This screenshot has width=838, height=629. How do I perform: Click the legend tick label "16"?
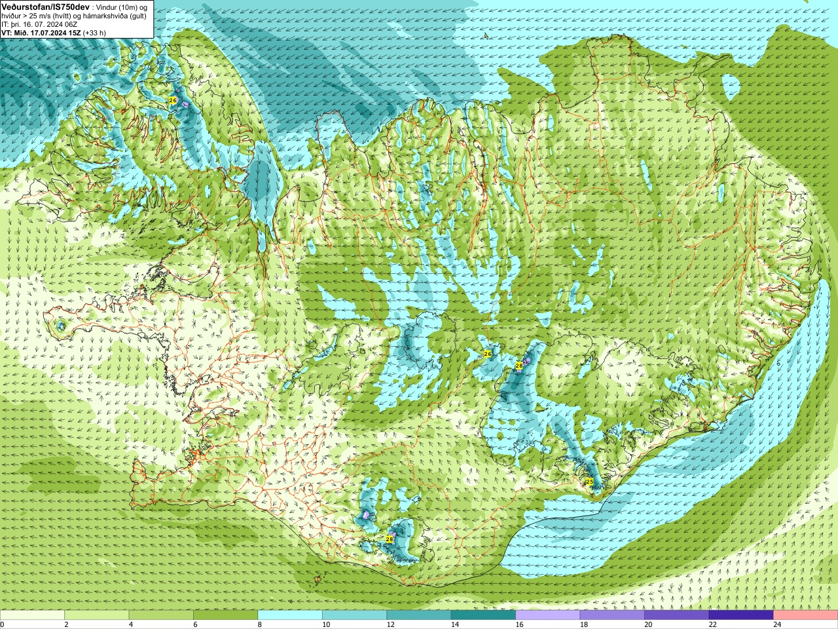(519, 624)
